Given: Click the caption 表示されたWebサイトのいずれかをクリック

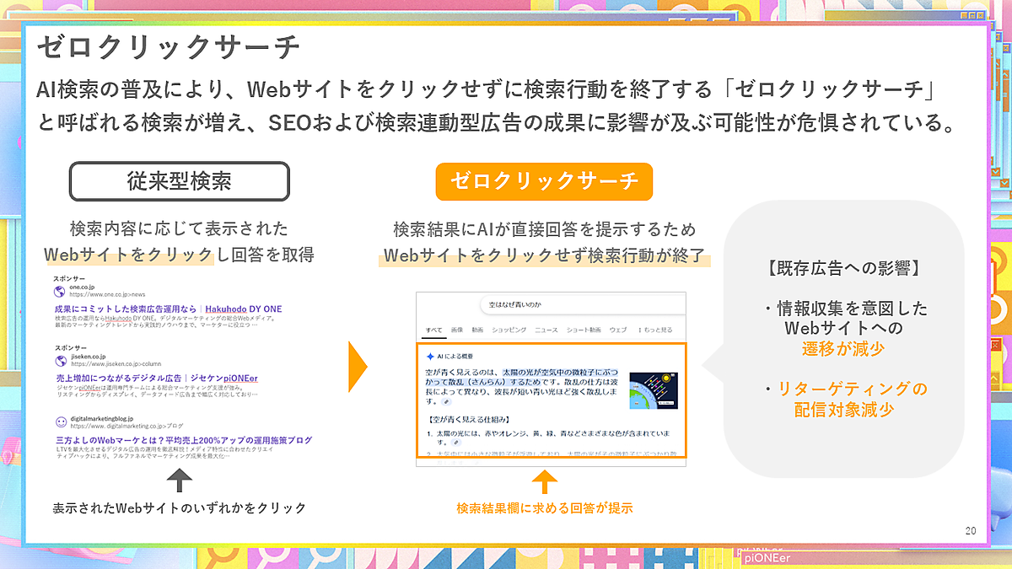Looking at the screenshot, I should coord(179,508).
